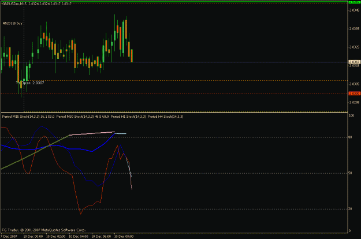Image resolution: width=361 pixels, height=239 pixels.
Task: Click the 100 level on stochastic scale
Action: (x=352, y=115)
